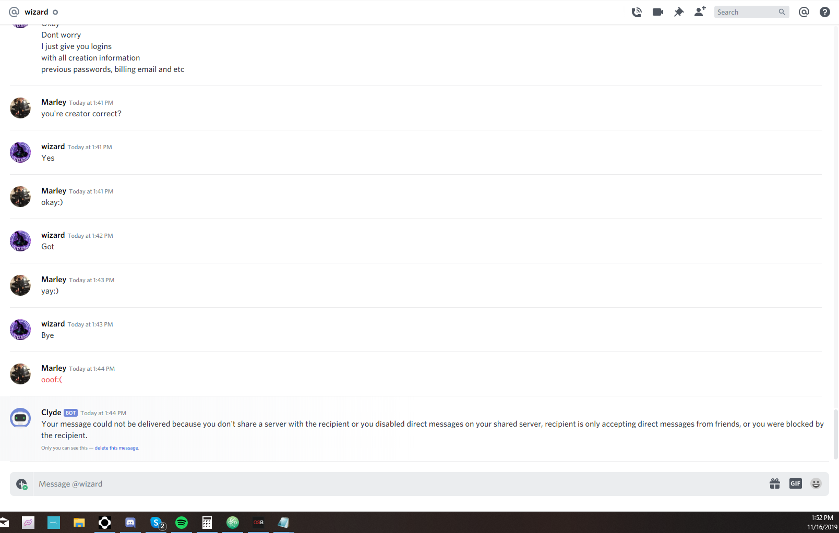
Task: Open Skype from the taskbar
Action: pyautogui.click(x=156, y=522)
